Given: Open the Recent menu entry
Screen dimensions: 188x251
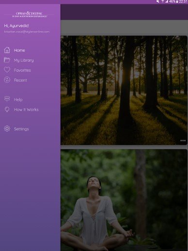Looking at the screenshot, I should 20,80.
